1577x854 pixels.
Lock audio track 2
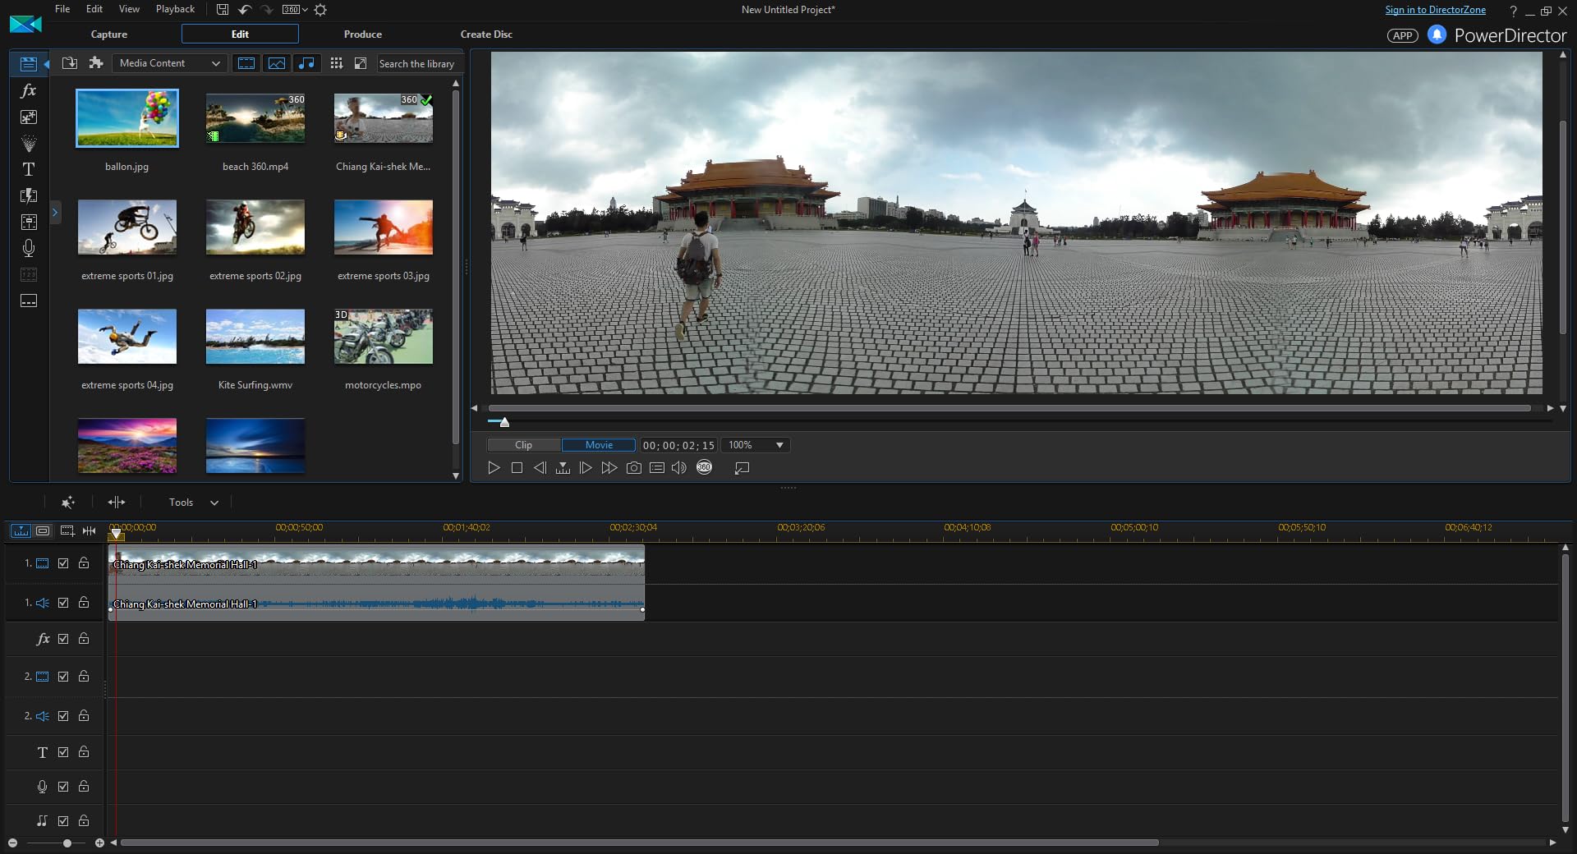point(84,716)
